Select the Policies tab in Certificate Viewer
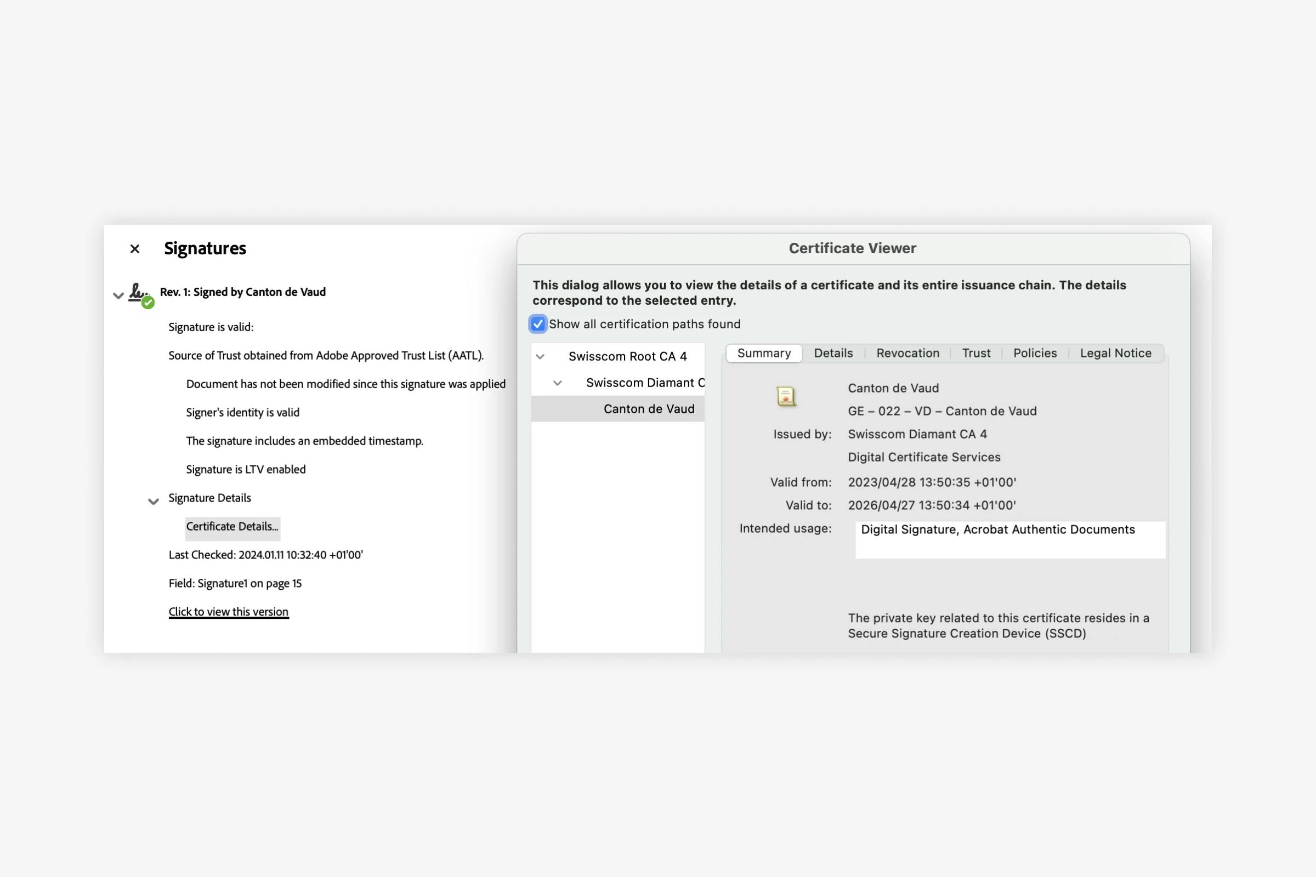This screenshot has width=1316, height=877. pos(1035,352)
